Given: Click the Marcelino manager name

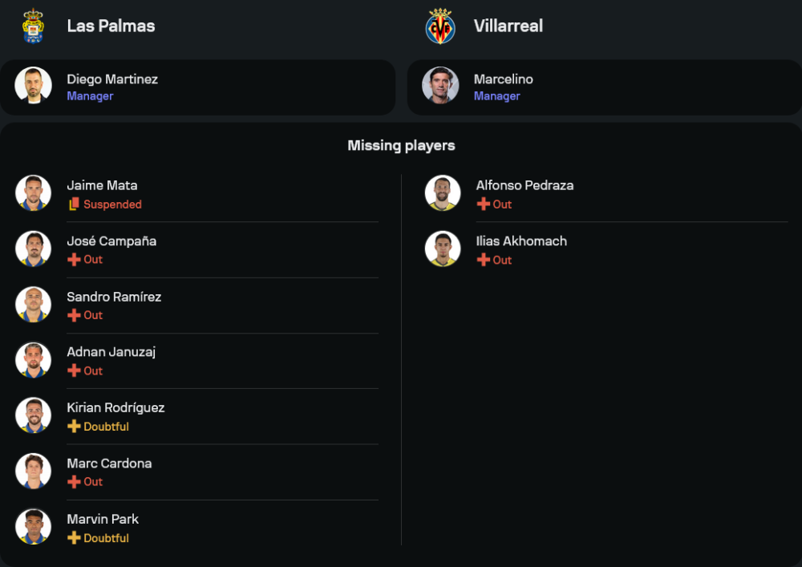Looking at the screenshot, I should pos(503,79).
